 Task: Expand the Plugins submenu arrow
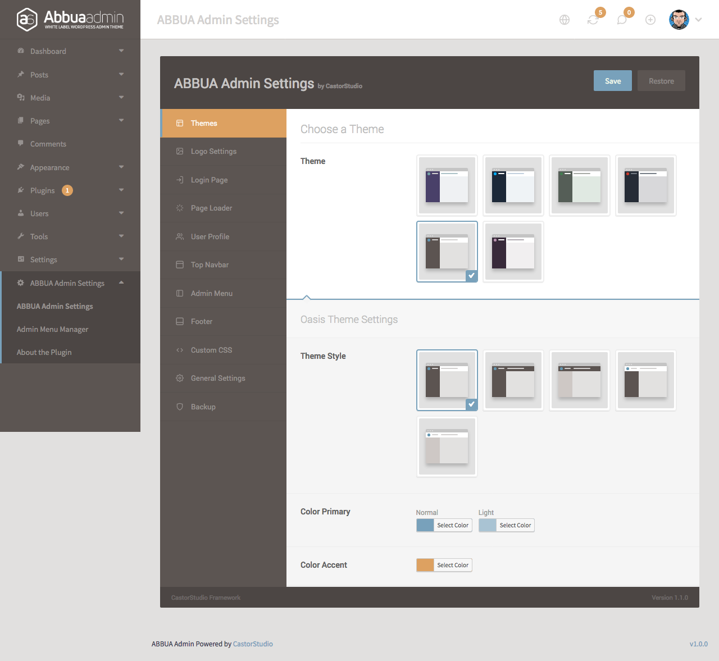[121, 190]
